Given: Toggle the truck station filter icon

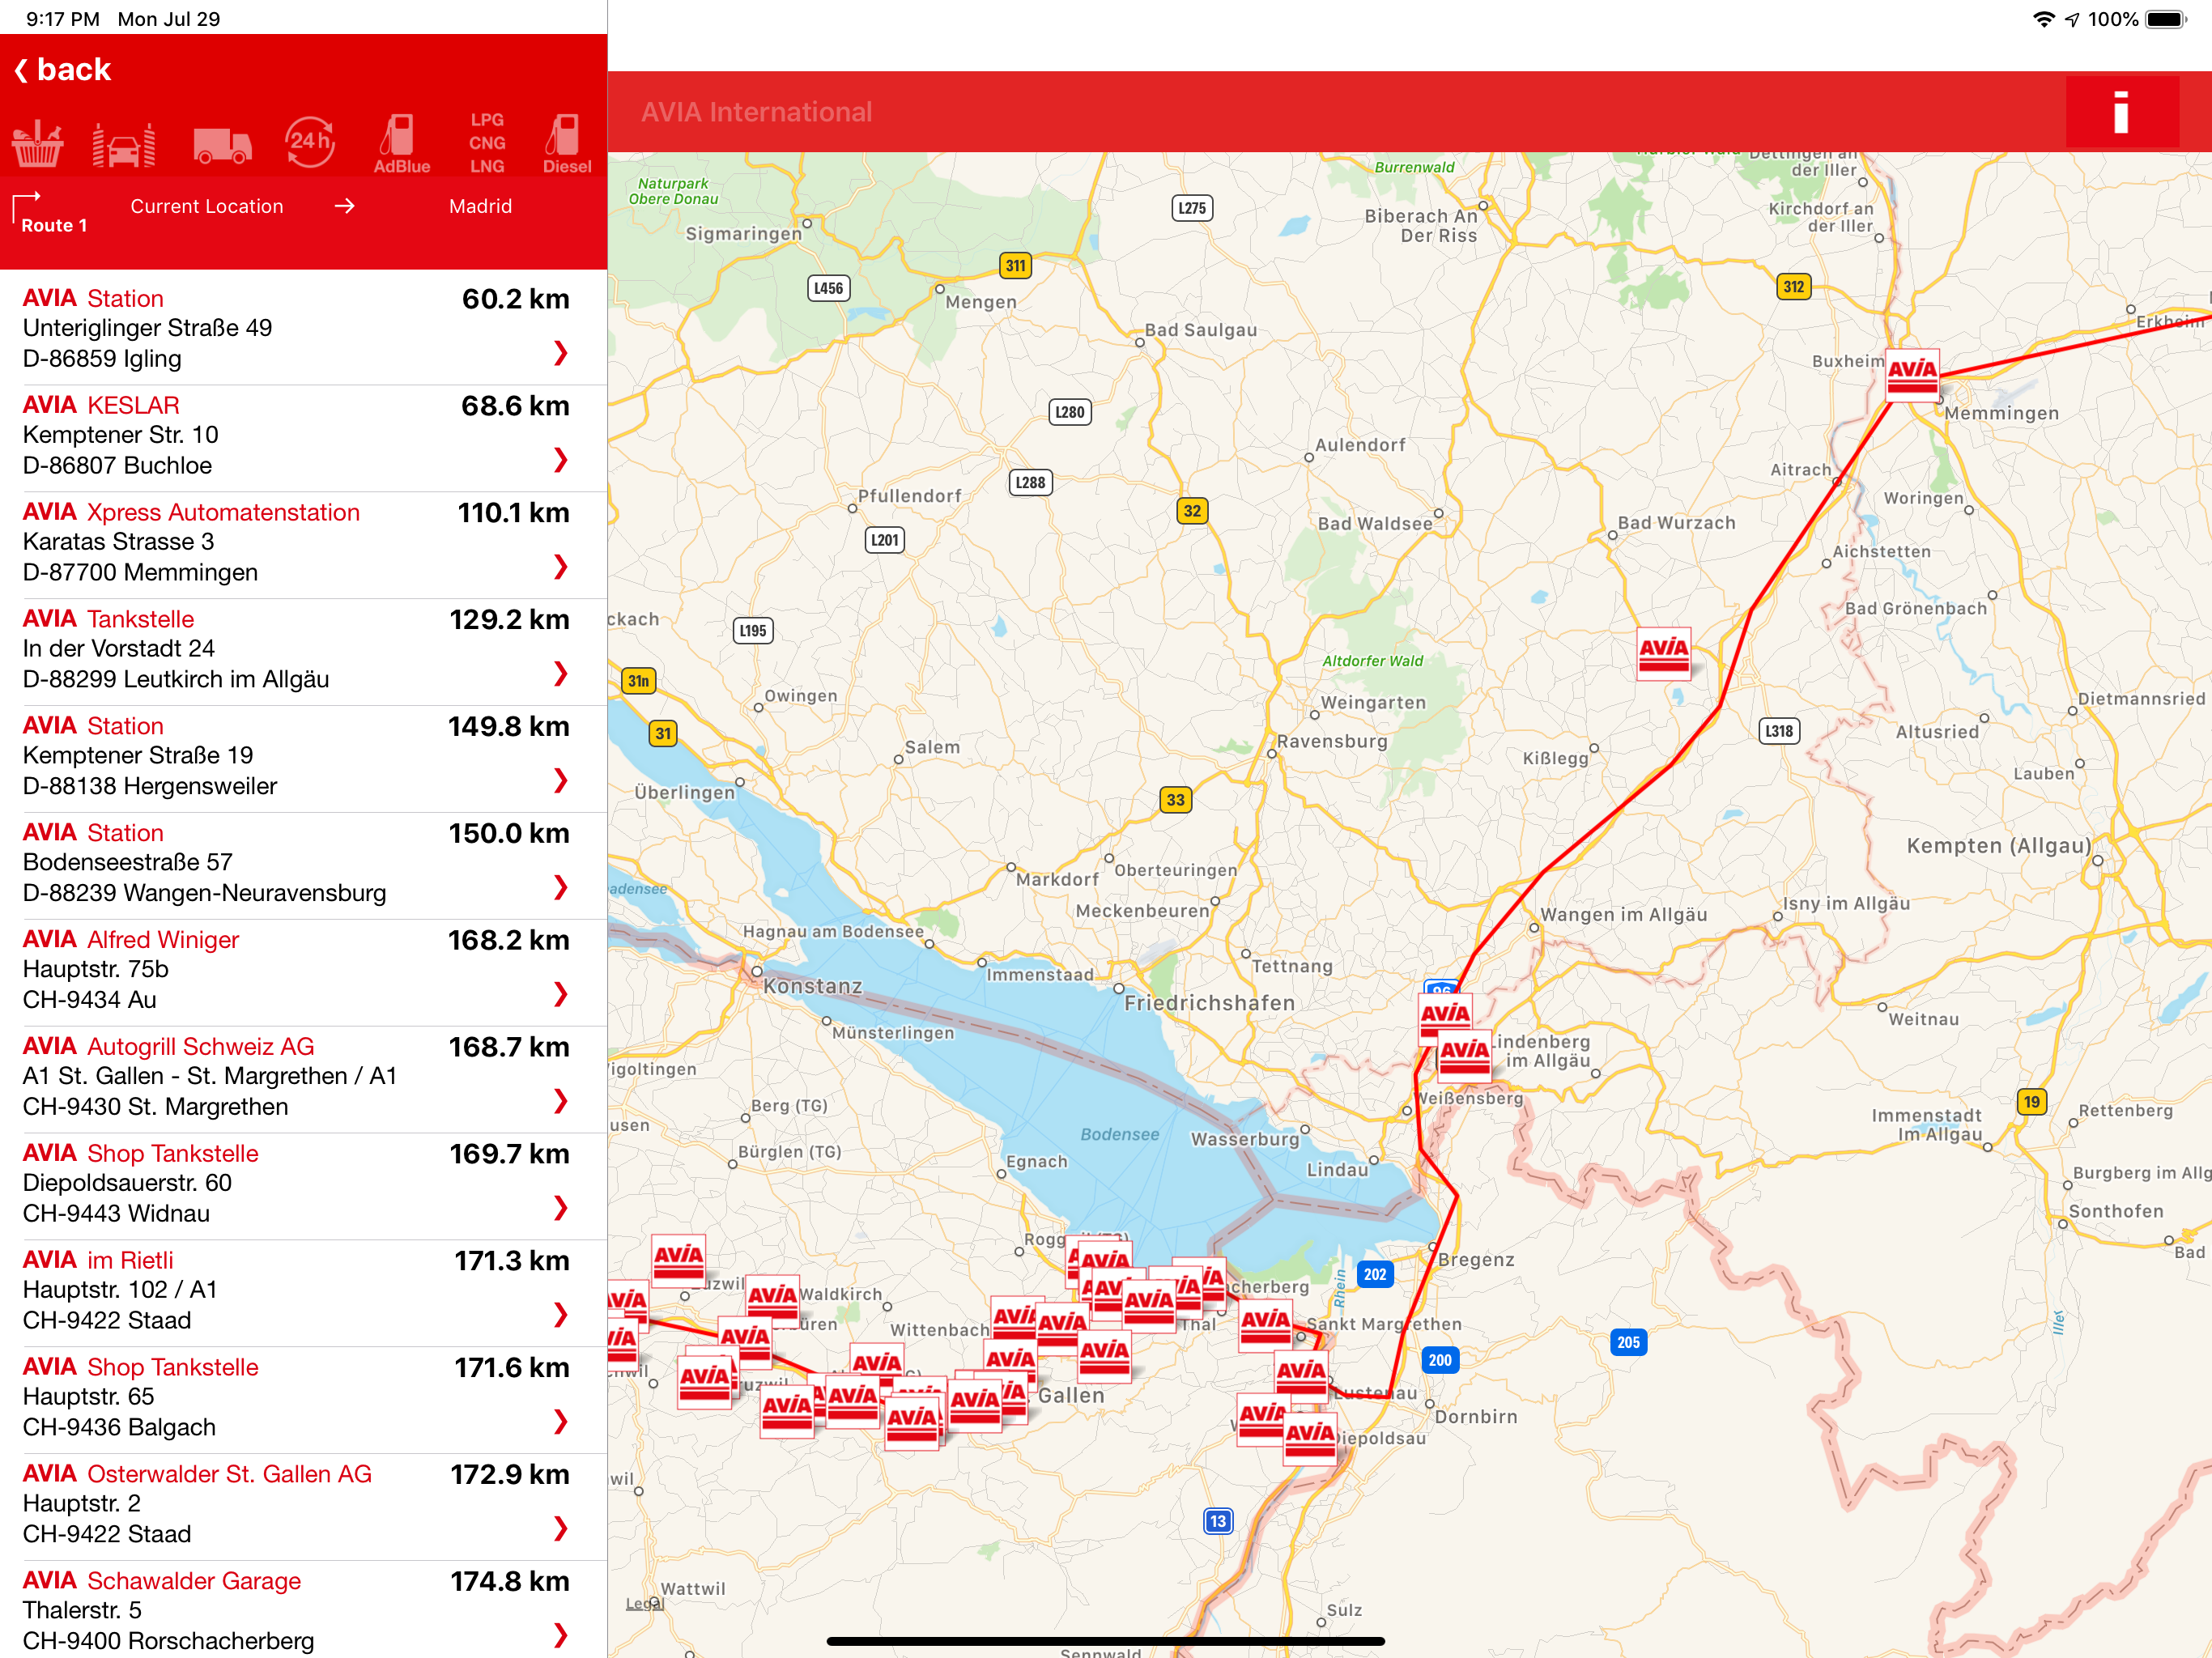Looking at the screenshot, I should pos(222,144).
